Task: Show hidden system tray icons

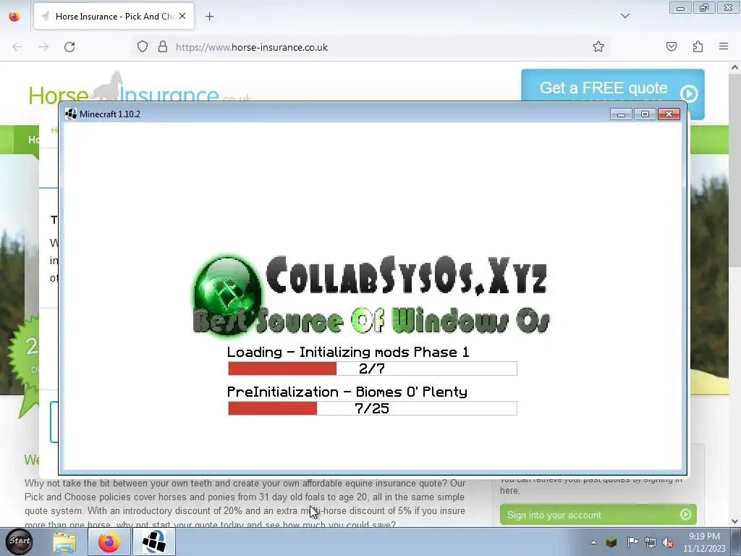Action: pos(593,542)
